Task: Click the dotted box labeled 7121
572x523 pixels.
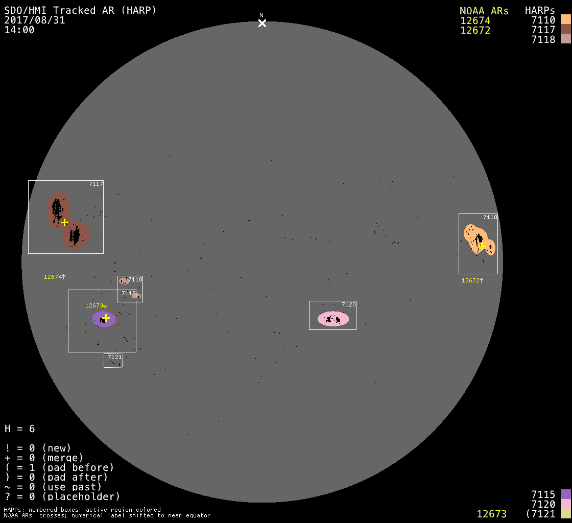Action: pos(113,360)
